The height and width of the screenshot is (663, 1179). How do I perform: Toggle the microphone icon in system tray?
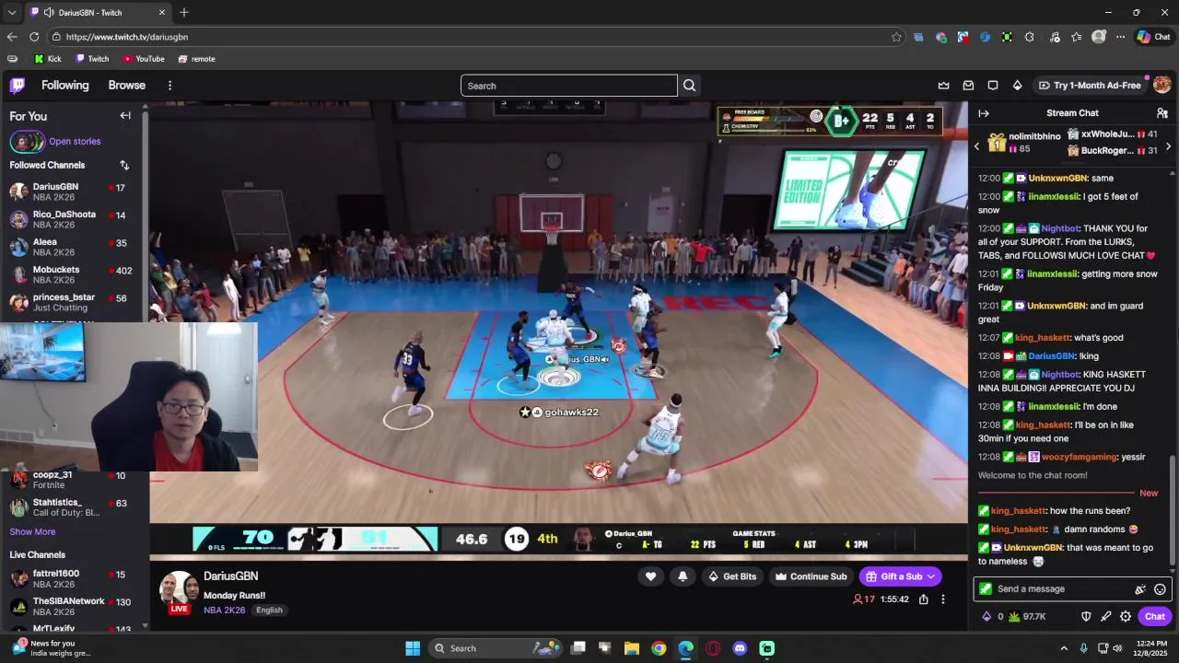1083,648
